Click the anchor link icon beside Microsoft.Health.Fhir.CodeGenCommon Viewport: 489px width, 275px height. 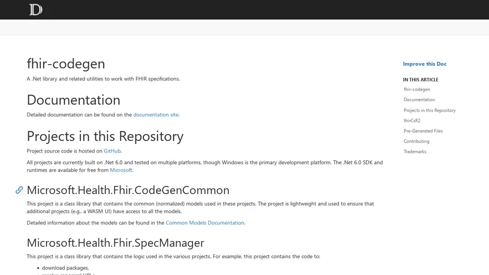click(x=19, y=190)
